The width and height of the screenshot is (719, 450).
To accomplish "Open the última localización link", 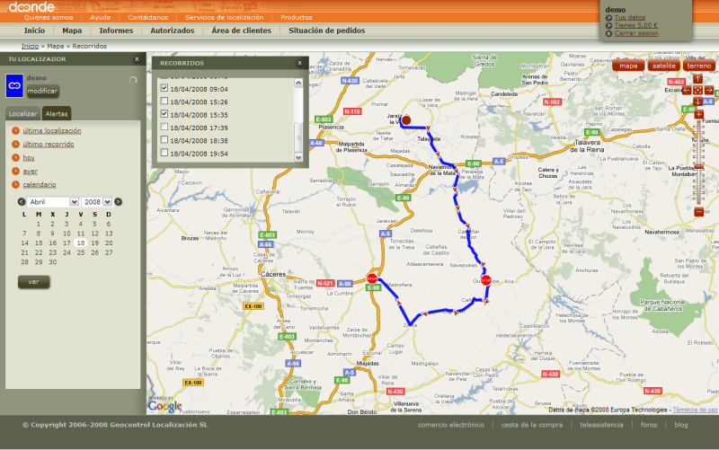I will (x=52, y=130).
